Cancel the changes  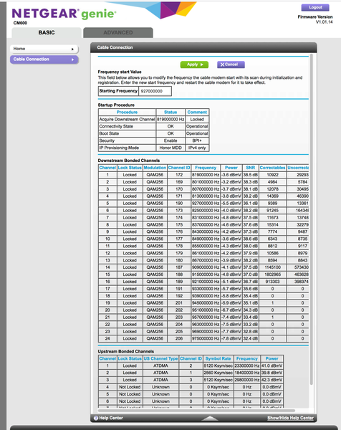tap(231, 64)
